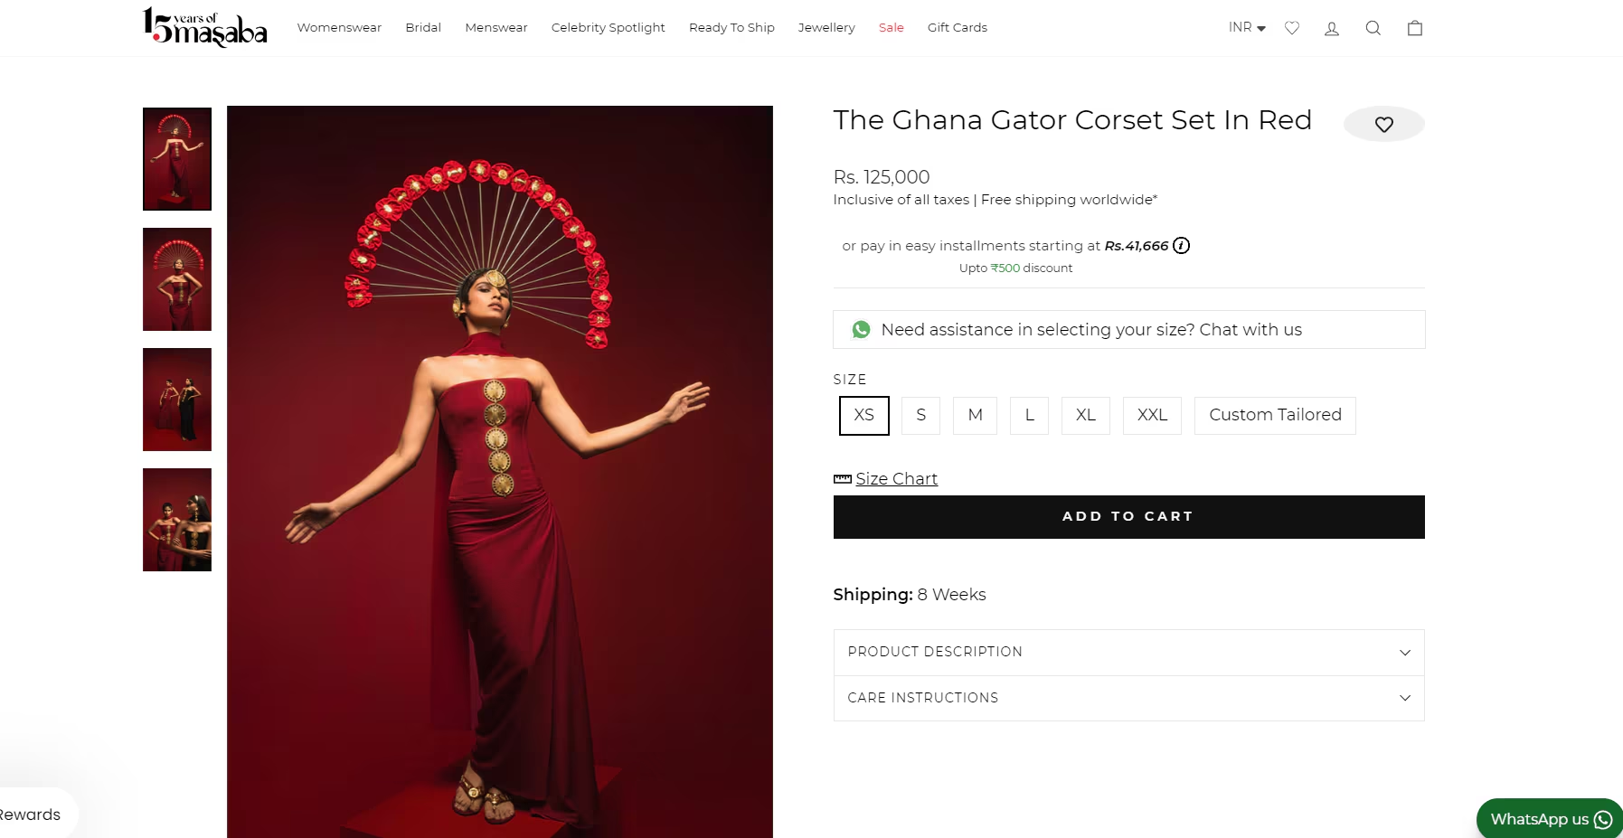This screenshot has width=1623, height=838.
Task: Click the WhatsApp us floating button
Action: coord(1550,818)
